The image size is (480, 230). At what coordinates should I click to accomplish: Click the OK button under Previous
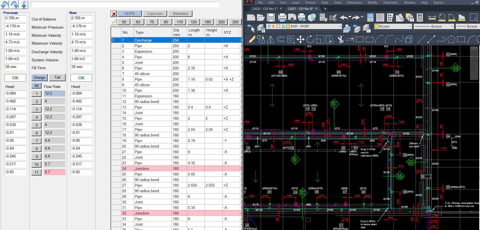coord(15,78)
